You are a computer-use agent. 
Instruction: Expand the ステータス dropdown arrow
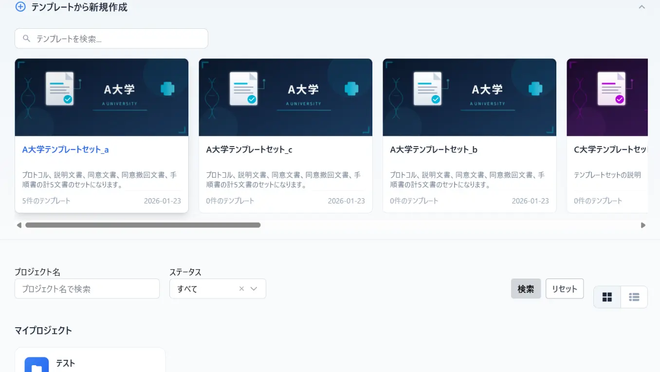[x=254, y=289]
